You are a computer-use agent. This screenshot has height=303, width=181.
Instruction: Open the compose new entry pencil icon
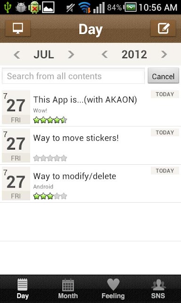pyautogui.click(x=163, y=28)
